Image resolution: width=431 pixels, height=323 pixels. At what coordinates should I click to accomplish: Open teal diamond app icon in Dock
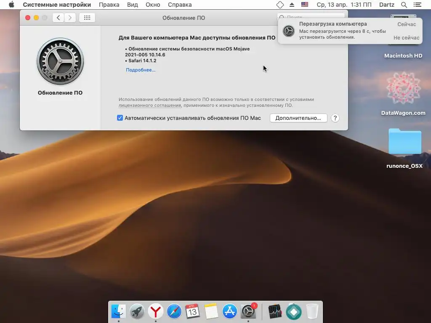(x=293, y=312)
